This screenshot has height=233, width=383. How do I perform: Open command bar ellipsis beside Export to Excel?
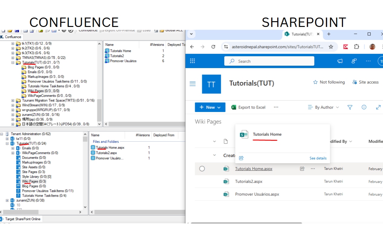coord(276,107)
